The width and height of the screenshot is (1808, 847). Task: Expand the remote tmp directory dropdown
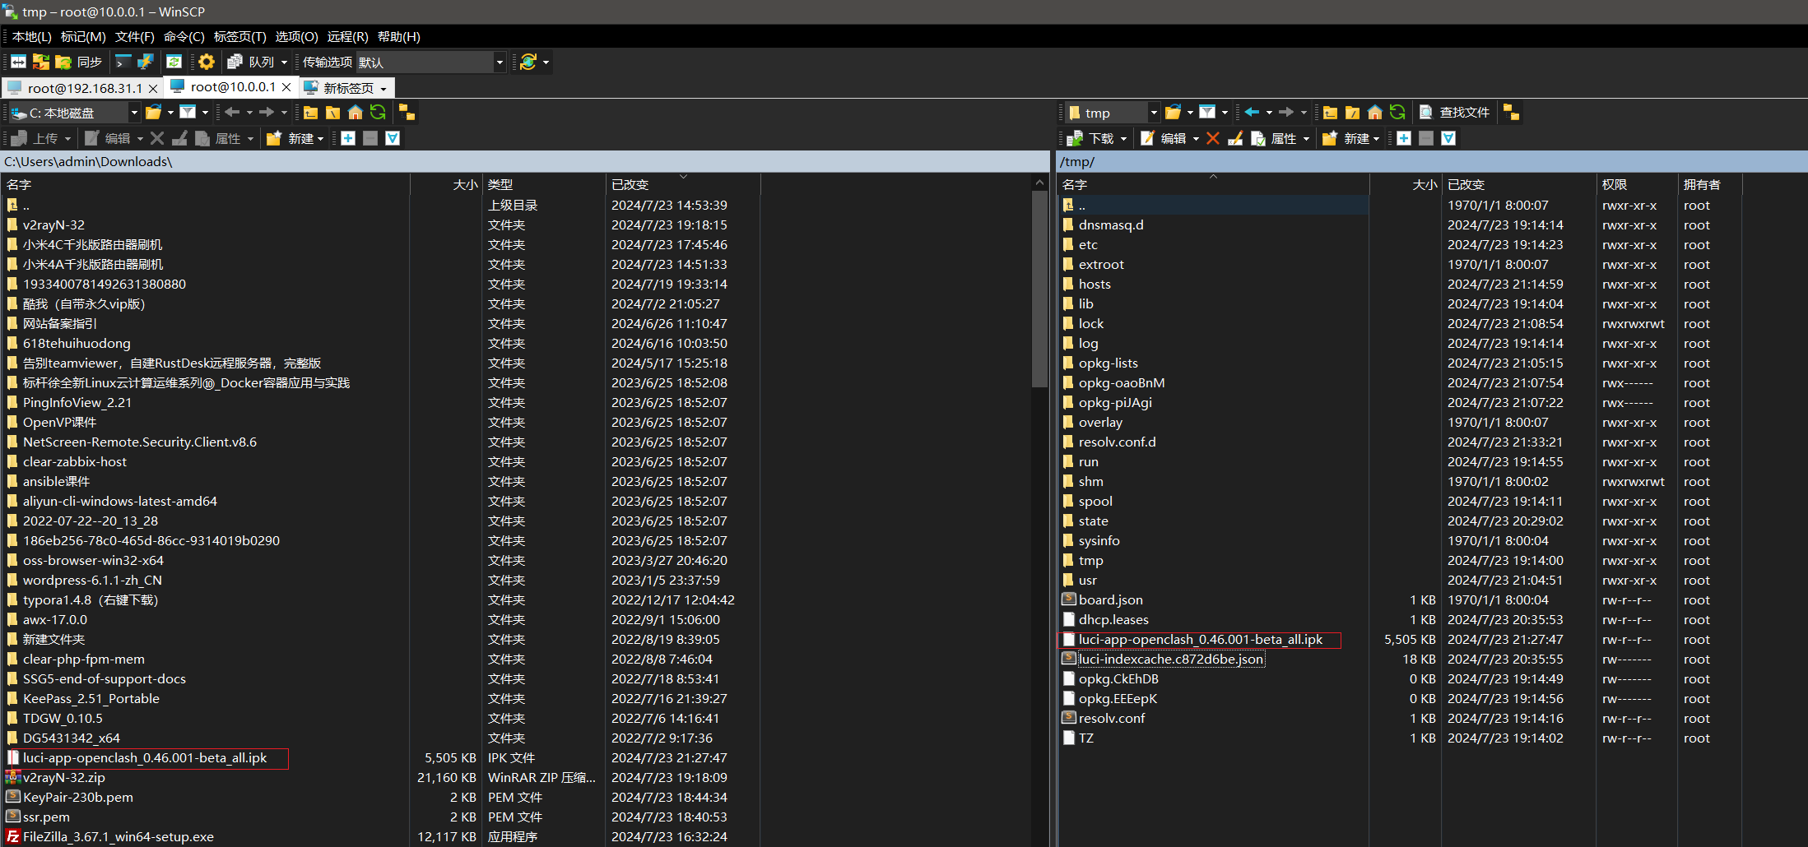(1153, 113)
